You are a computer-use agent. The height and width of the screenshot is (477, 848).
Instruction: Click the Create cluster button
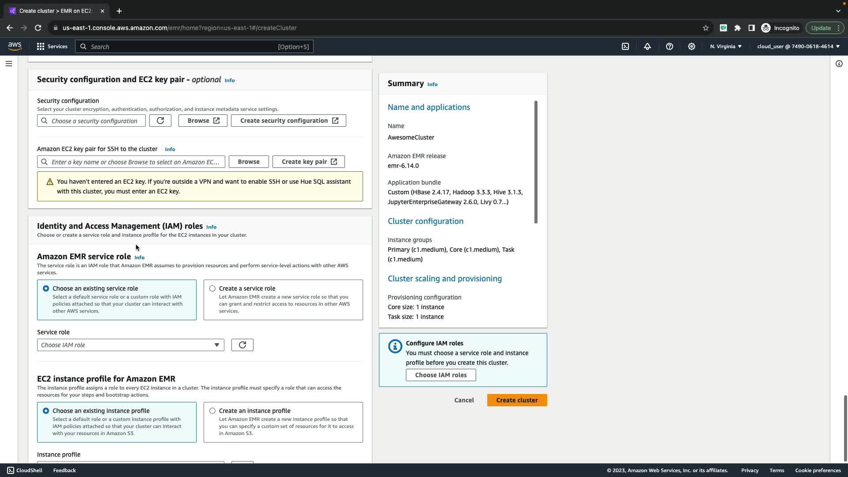517,400
